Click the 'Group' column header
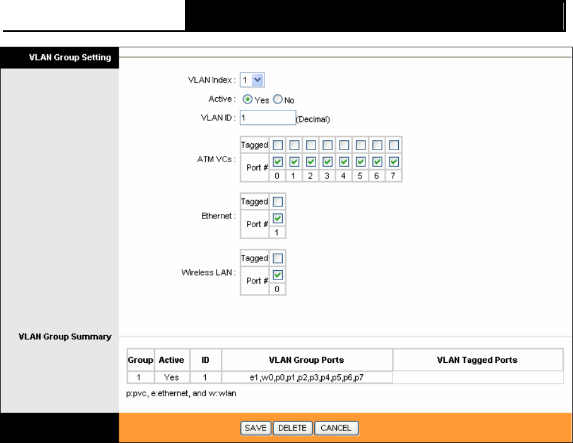Image resolution: width=573 pixels, height=443 pixels. tap(140, 360)
